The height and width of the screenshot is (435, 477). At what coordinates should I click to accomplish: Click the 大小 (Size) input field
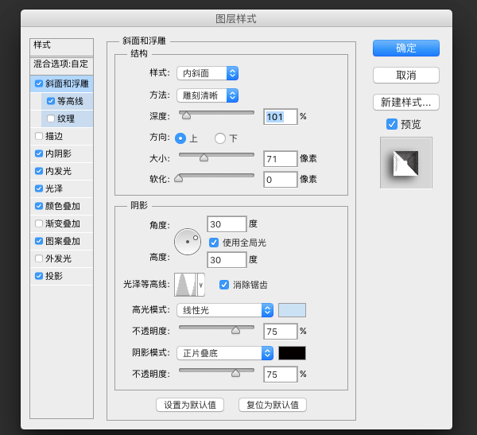point(280,159)
